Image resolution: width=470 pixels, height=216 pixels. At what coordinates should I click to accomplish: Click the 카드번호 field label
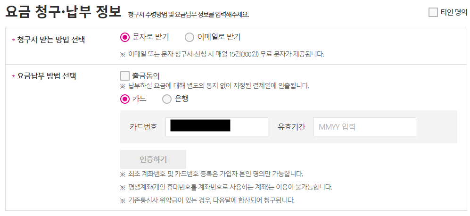(144, 127)
